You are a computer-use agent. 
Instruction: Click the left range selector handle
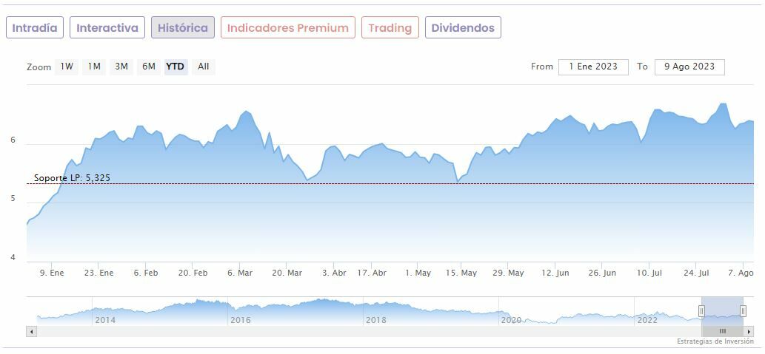701,311
